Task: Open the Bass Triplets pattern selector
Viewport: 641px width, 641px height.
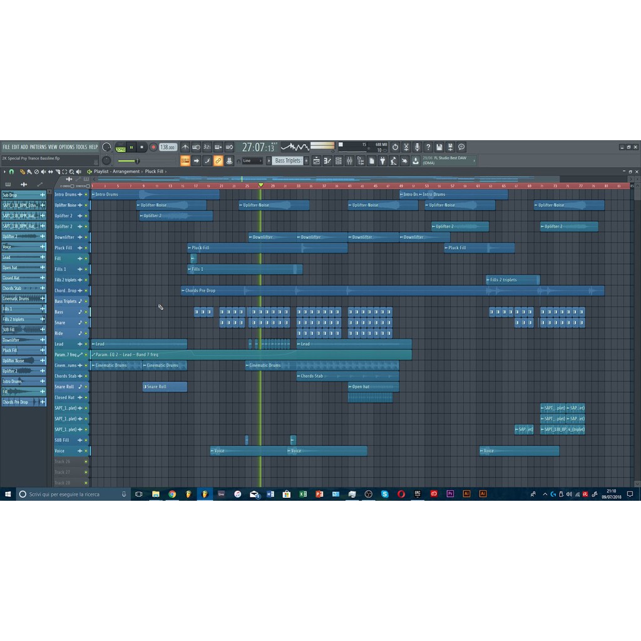Action: click(288, 161)
